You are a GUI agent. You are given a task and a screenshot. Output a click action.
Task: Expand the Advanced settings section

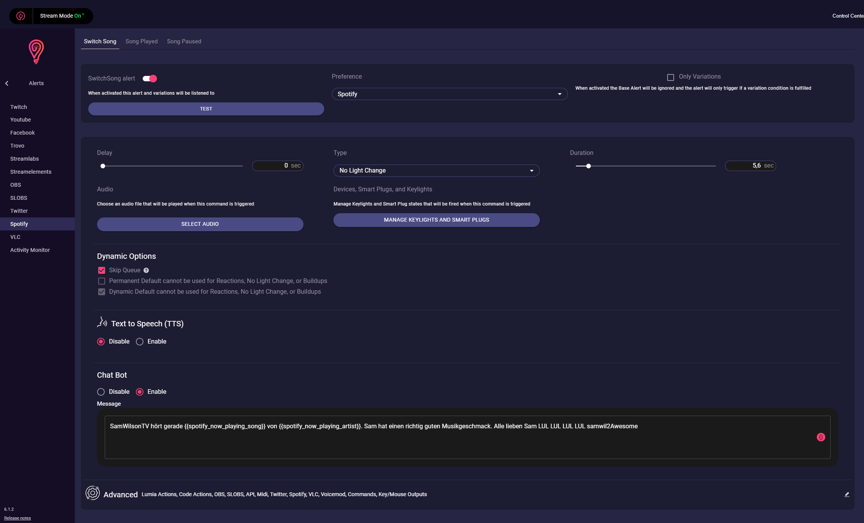tap(120, 494)
